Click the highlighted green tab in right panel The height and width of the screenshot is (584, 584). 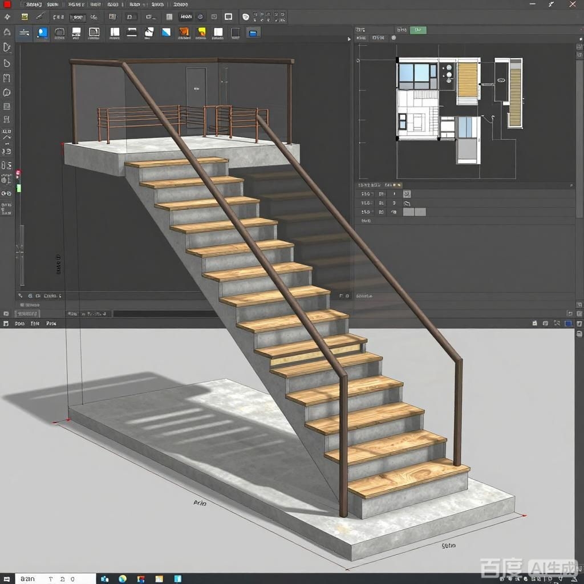[419, 30]
